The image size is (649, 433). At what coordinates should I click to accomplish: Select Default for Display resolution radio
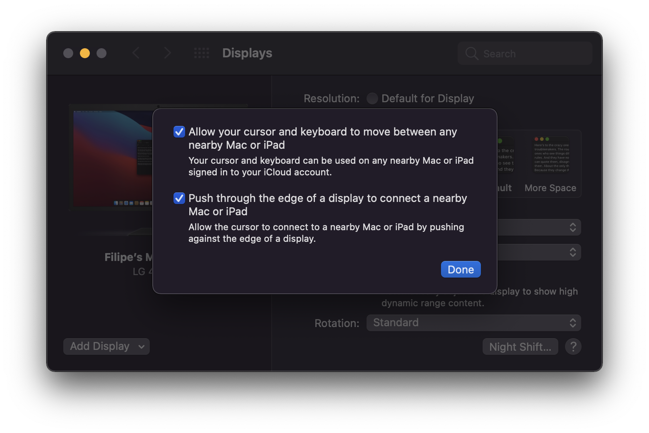(x=372, y=98)
